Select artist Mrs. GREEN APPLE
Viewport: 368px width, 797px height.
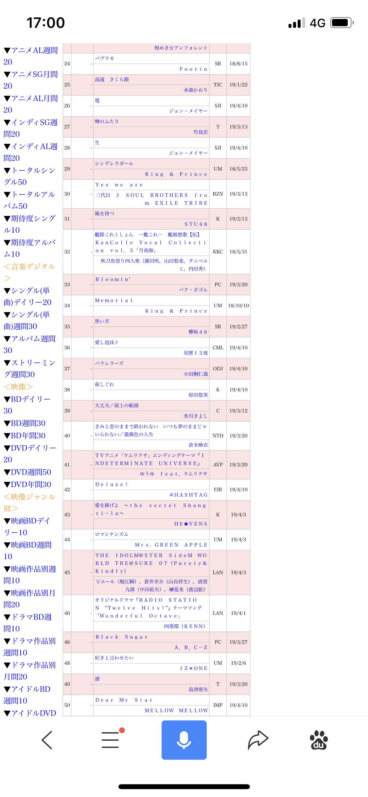click(171, 545)
